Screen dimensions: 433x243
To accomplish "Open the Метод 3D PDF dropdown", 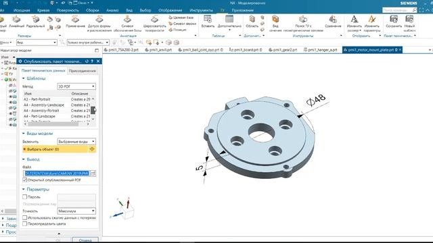I will [76, 86].
